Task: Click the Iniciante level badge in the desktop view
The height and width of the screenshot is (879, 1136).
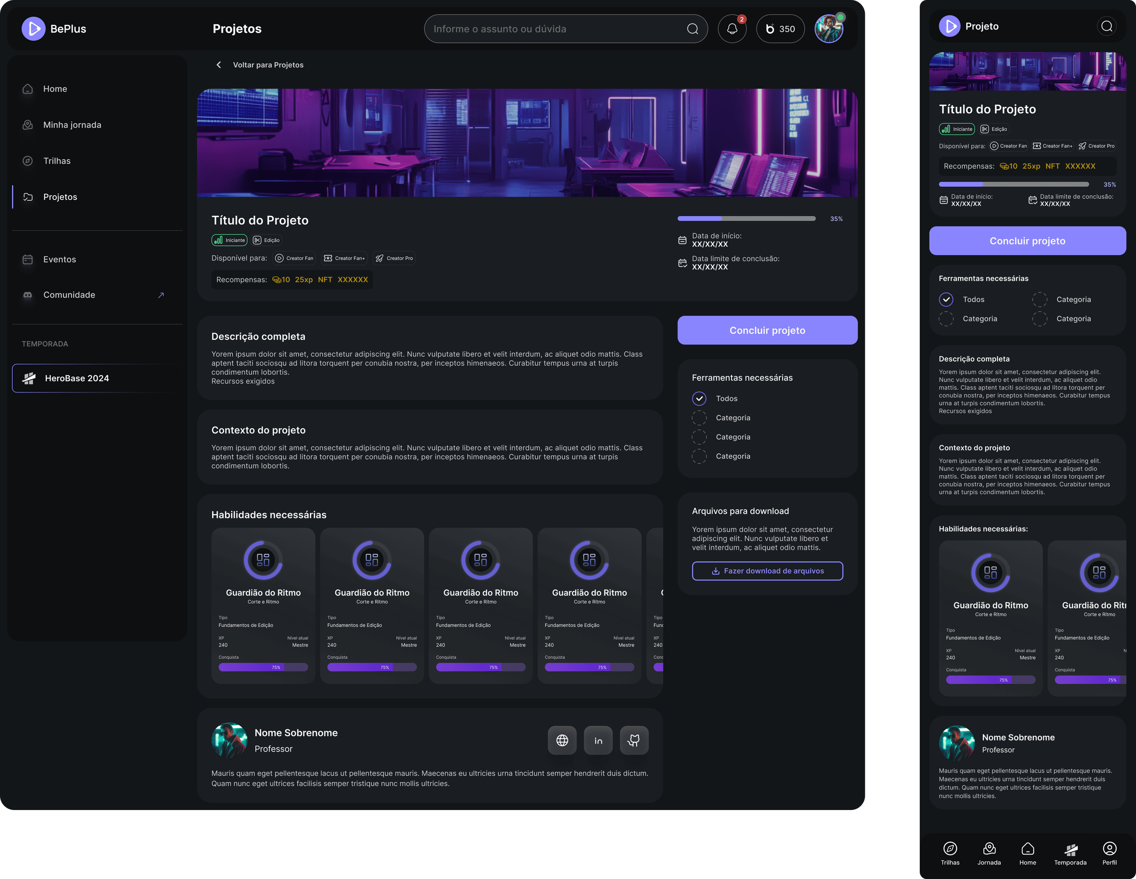Action: (229, 240)
